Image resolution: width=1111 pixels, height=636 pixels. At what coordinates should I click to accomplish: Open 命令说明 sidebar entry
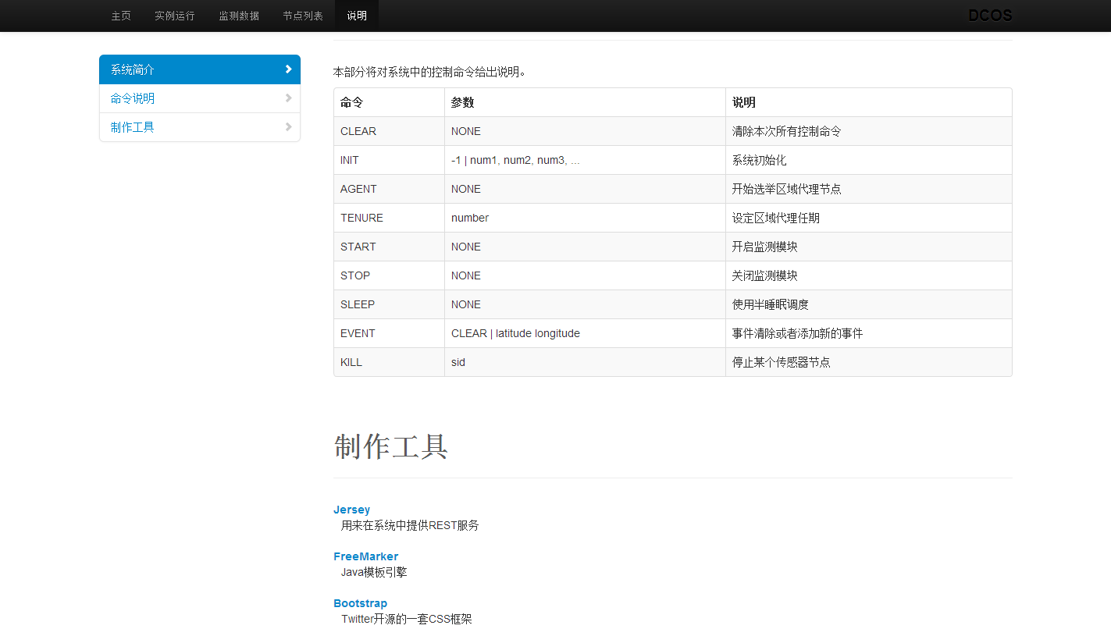[x=200, y=98]
